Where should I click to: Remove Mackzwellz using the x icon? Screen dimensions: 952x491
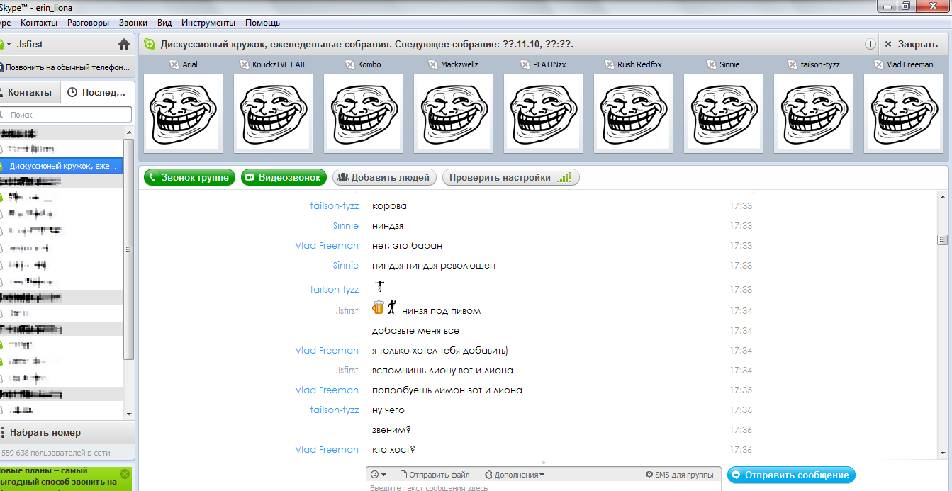434,64
